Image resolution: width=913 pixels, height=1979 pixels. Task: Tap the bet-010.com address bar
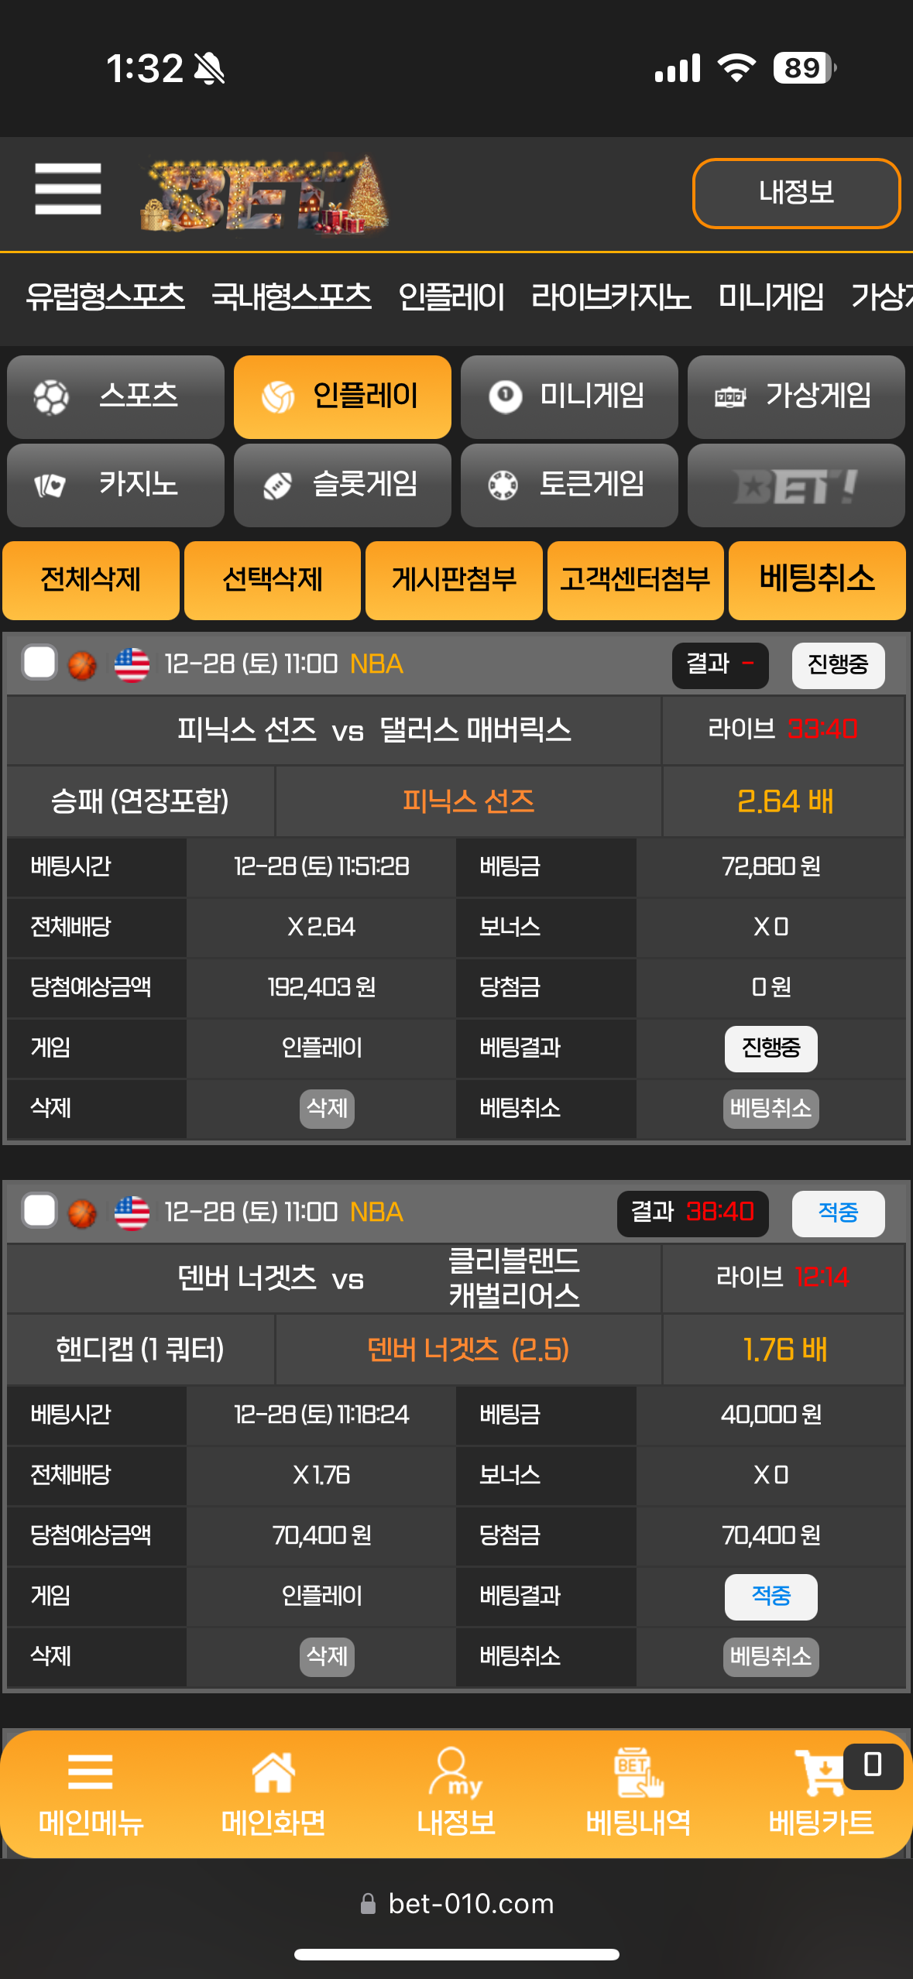pyautogui.click(x=457, y=1904)
